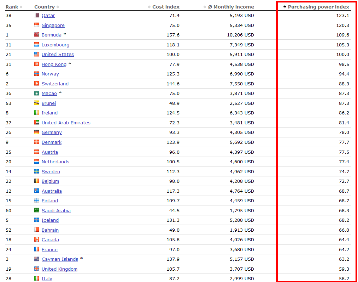Select Bermuda's monthly income 10,206 USD
This screenshot has height=282, width=358.
(240, 35)
